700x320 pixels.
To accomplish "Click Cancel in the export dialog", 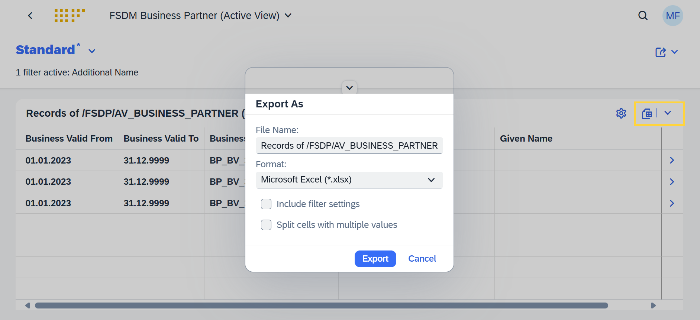I will pos(422,259).
